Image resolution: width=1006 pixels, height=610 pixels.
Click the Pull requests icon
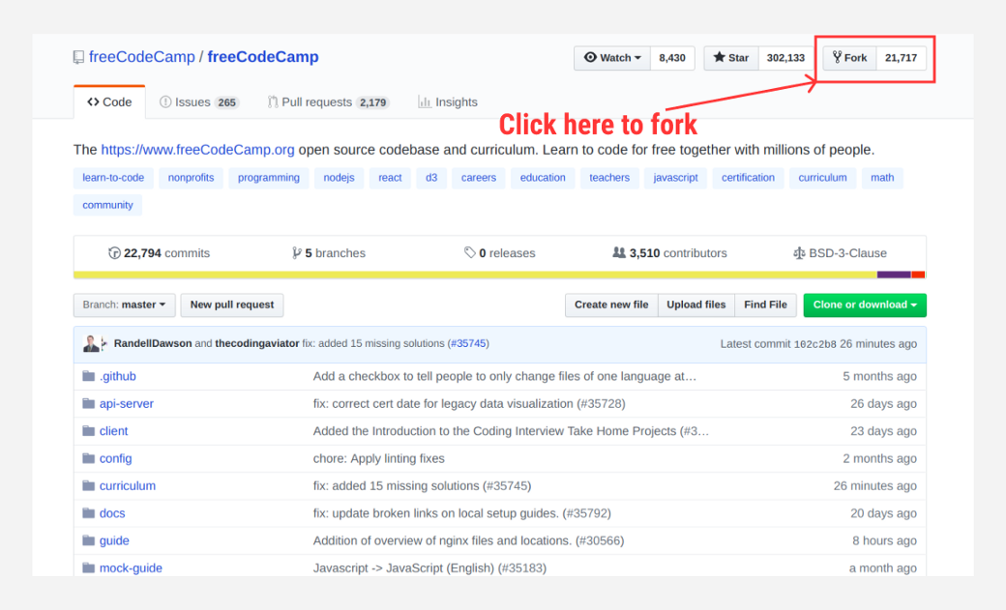point(273,102)
